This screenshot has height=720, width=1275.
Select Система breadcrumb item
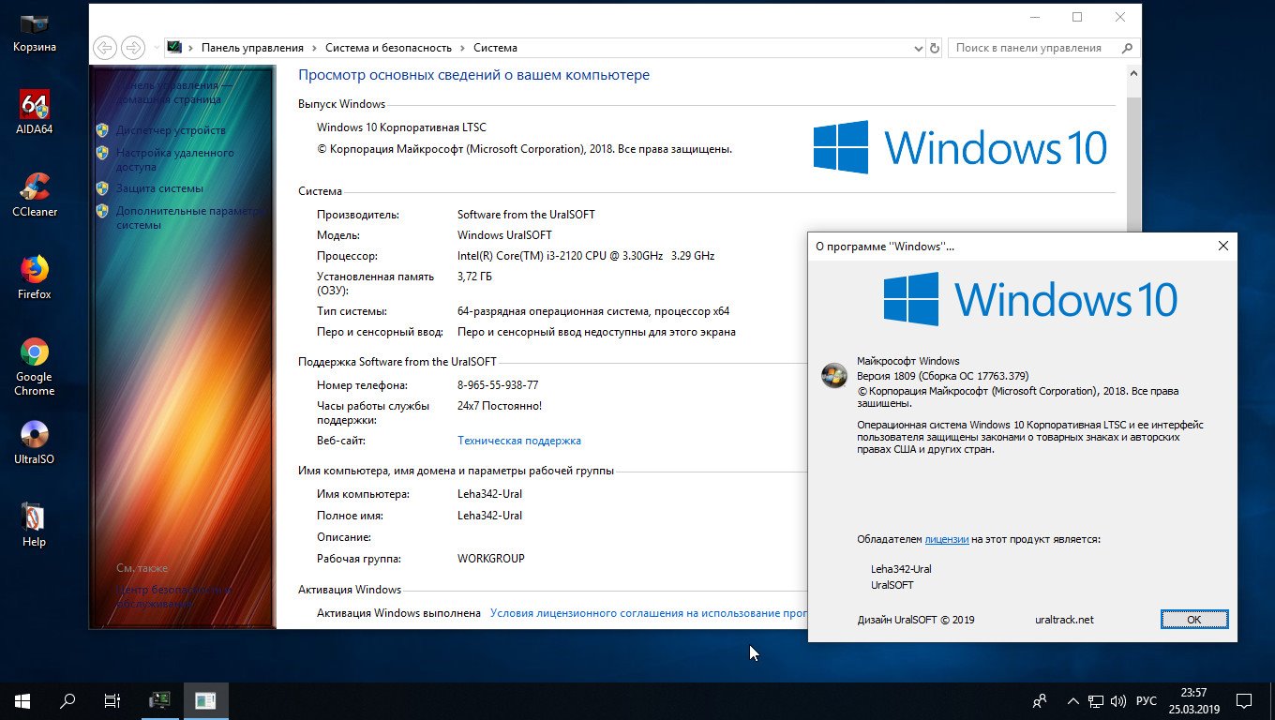point(495,48)
